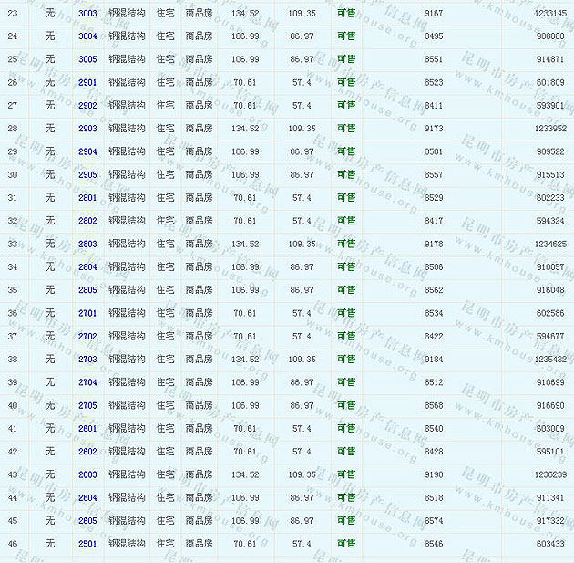Open the room 2905 link
The width and height of the screenshot is (574, 563).
(x=87, y=175)
